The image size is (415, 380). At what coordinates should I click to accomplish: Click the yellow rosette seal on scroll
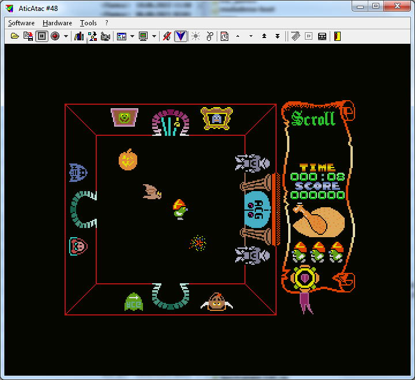click(305, 278)
